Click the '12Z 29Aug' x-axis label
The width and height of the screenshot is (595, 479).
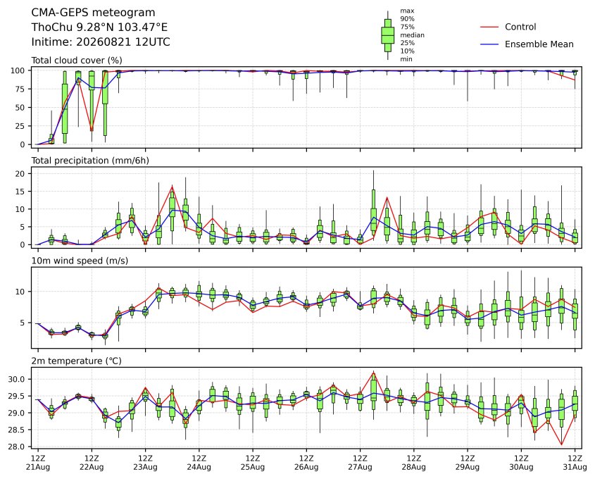(x=468, y=463)
